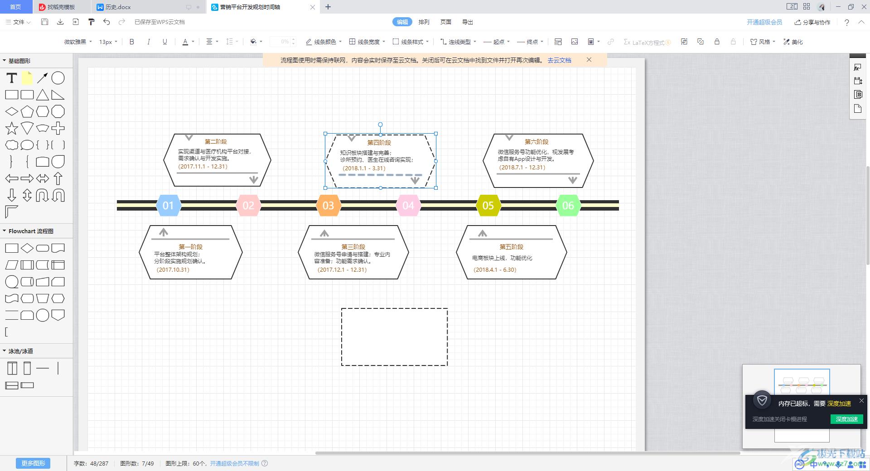Open the File menu
The width and height of the screenshot is (870, 471).
[18, 22]
